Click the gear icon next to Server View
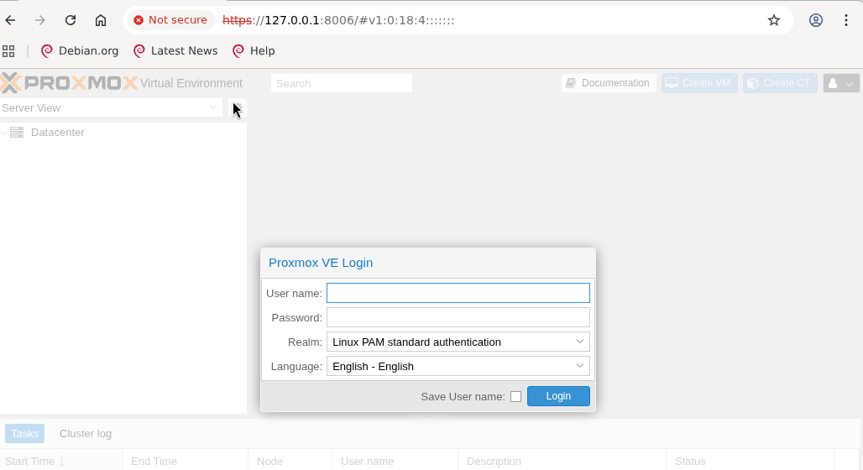 pos(238,108)
